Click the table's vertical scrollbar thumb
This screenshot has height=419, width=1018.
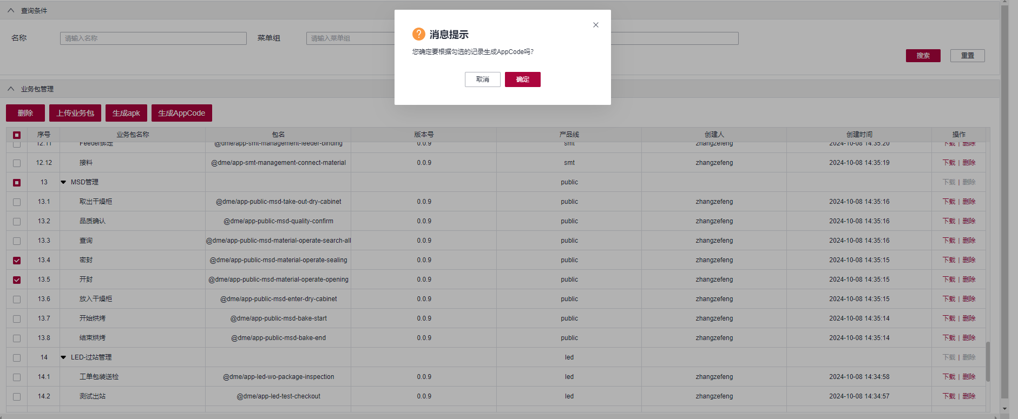[988, 361]
